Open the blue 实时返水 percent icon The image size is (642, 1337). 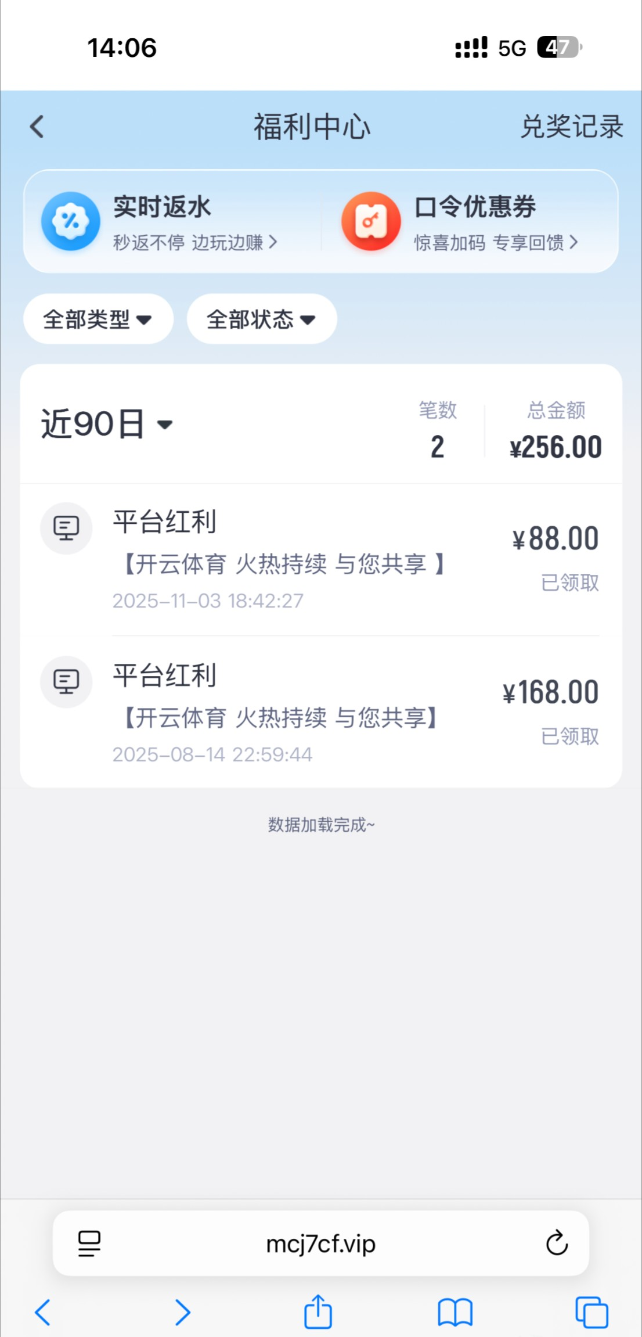coord(71,221)
